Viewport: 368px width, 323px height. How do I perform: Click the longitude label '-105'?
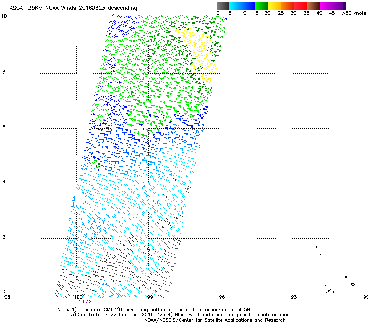coord(5,297)
